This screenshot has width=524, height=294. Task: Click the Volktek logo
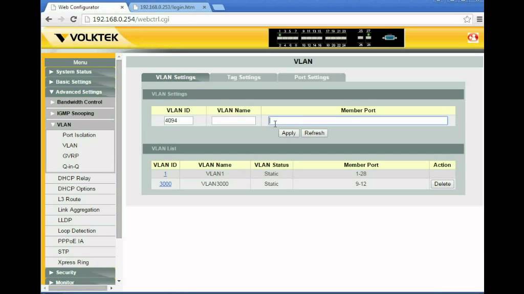tap(86, 38)
